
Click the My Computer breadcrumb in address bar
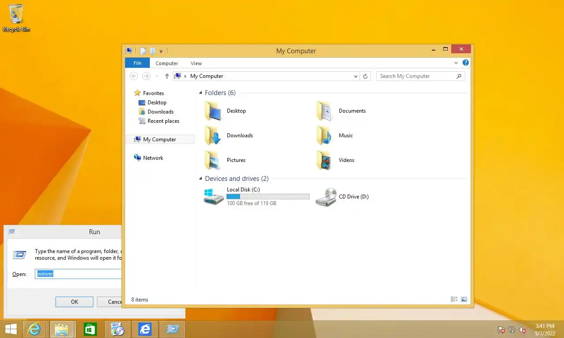pos(207,76)
